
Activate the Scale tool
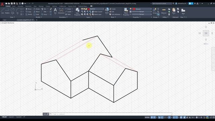click(36, 14)
